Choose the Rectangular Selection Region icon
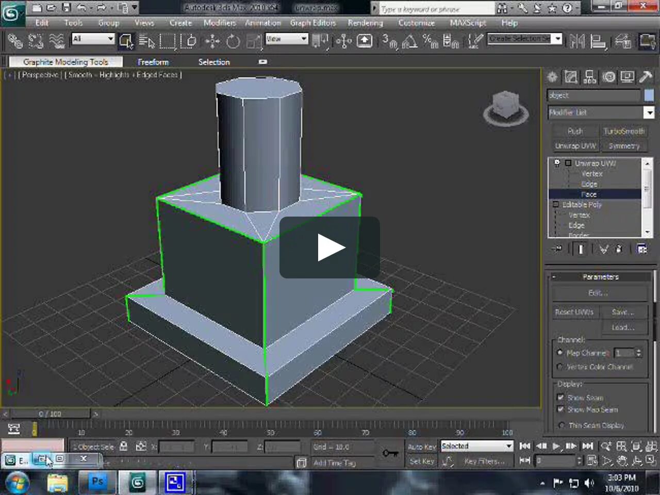The height and width of the screenshot is (495, 660). pyautogui.click(x=168, y=41)
